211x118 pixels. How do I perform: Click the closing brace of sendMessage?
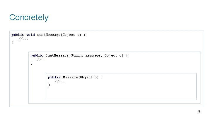pyautogui.click(x=13, y=43)
